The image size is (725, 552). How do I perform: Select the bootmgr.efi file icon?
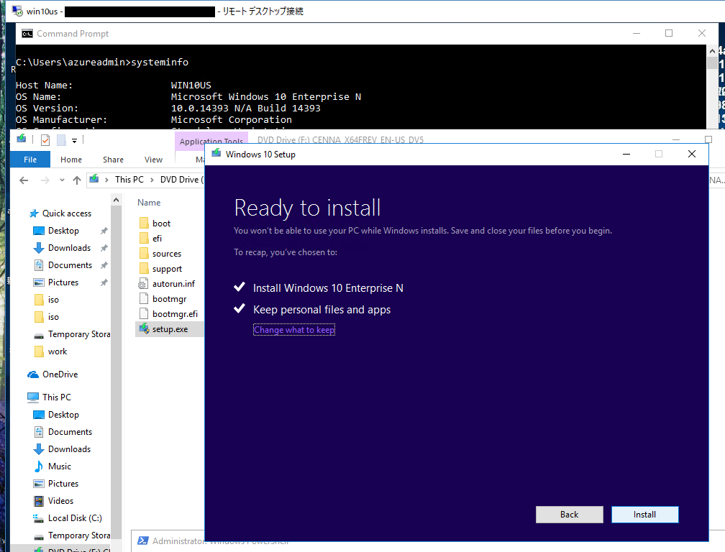144,313
